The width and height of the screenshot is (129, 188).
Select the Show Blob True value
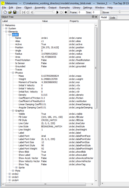pos(44,152)
